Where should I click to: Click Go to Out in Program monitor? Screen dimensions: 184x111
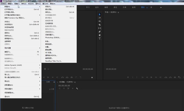tap(160, 77)
